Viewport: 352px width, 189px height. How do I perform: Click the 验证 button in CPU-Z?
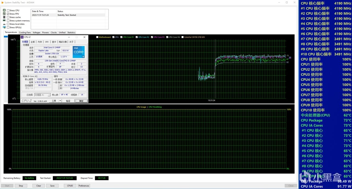[x=68, y=101]
